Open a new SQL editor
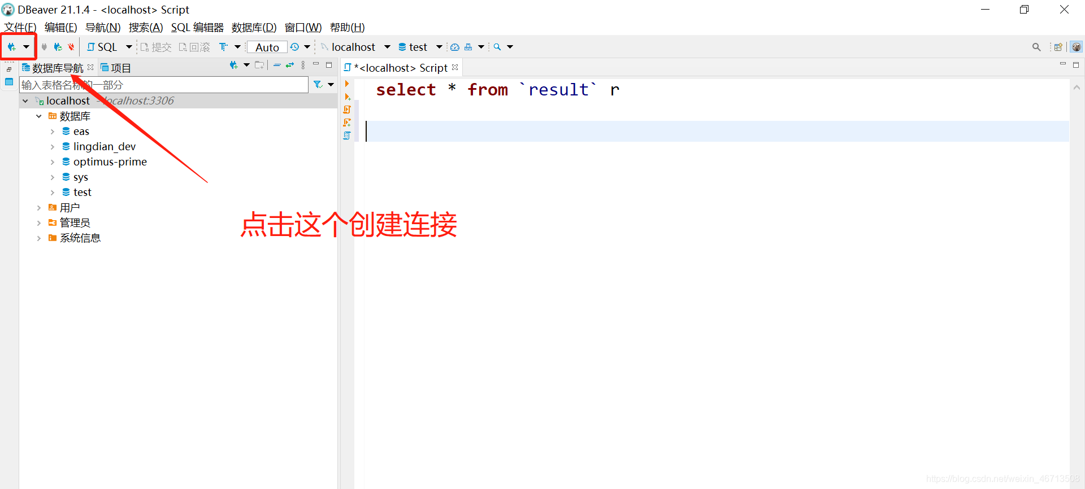The image size is (1085, 489). pos(102,47)
